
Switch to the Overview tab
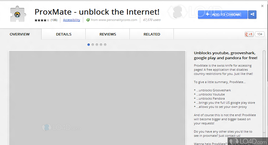tap(20, 34)
